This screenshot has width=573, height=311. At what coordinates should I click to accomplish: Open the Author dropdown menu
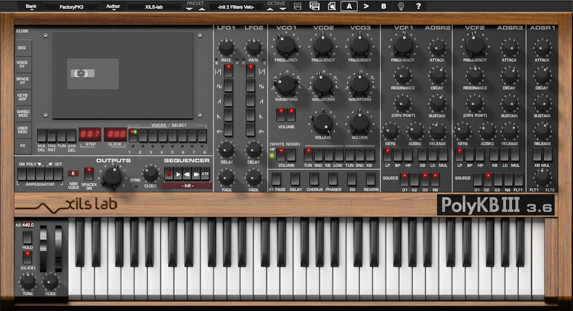[x=113, y=6]
